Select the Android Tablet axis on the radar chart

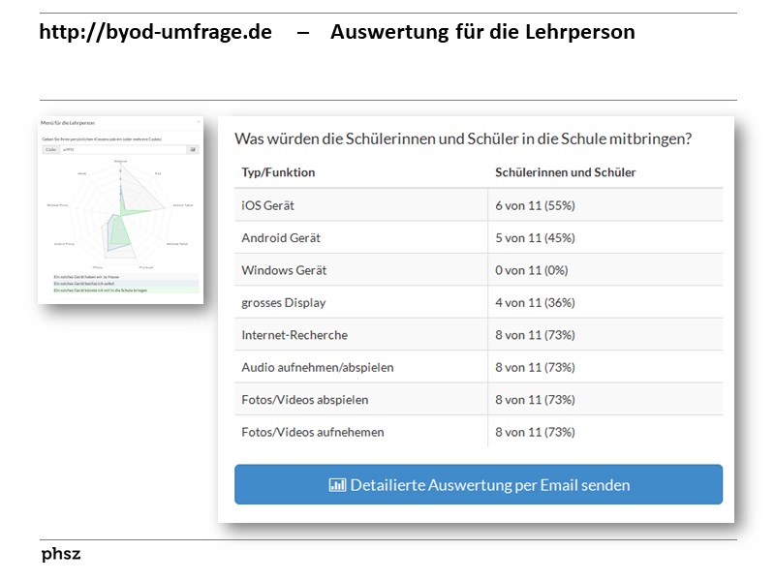coord(181,204)
